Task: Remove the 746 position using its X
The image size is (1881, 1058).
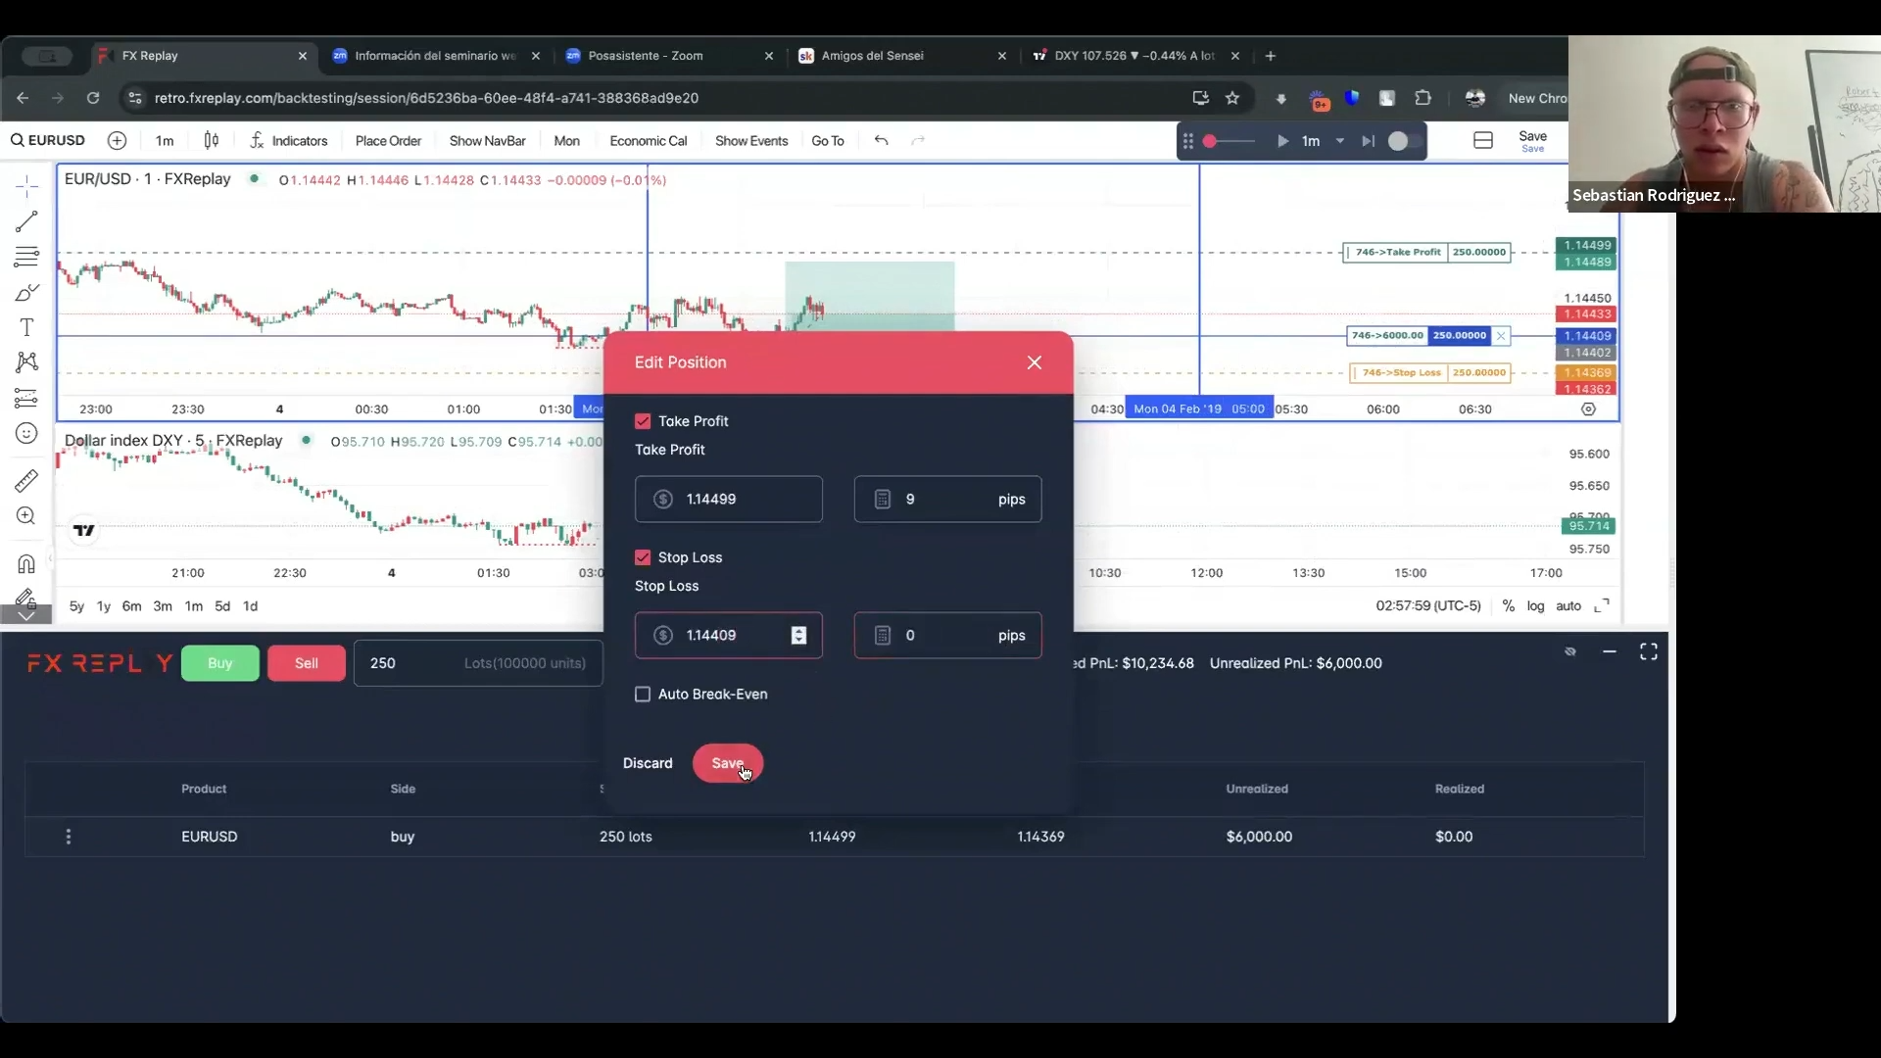Action: 1501,336
